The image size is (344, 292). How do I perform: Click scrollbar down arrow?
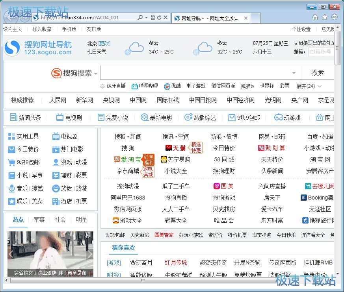[x=337, y=274]
